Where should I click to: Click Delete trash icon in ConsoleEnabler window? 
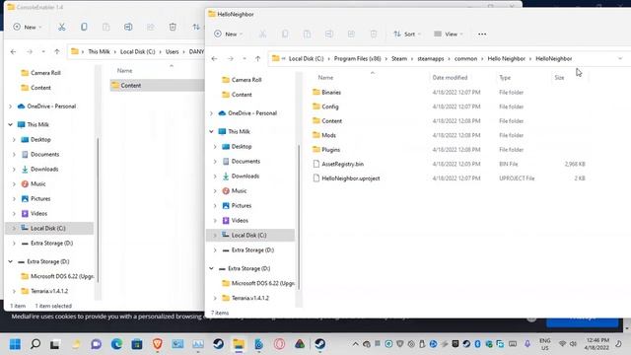[173, 27]
